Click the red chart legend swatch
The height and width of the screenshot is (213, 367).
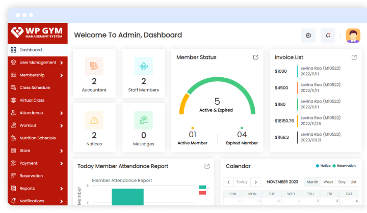pyautogui.click(x=202, y=193)
